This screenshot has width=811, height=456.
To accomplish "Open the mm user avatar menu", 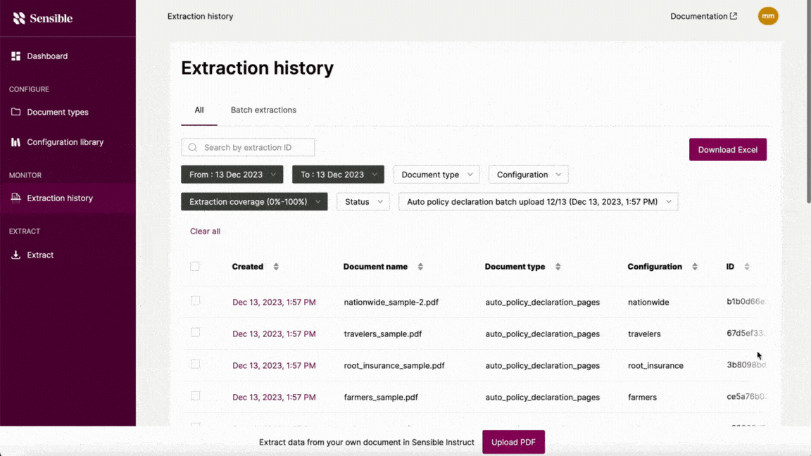I will click(768, 16).
